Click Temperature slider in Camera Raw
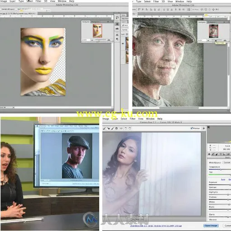This screenshot has width=231, height=231. (220, 170)
